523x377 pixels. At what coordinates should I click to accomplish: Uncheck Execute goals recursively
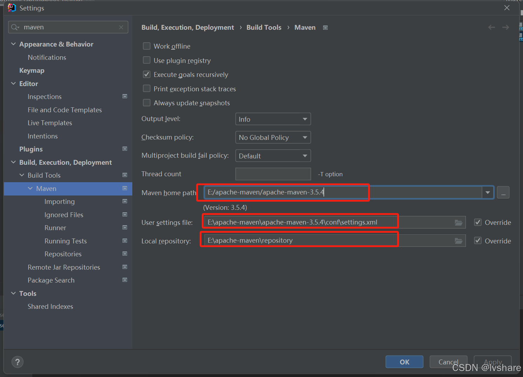(147, 74)
